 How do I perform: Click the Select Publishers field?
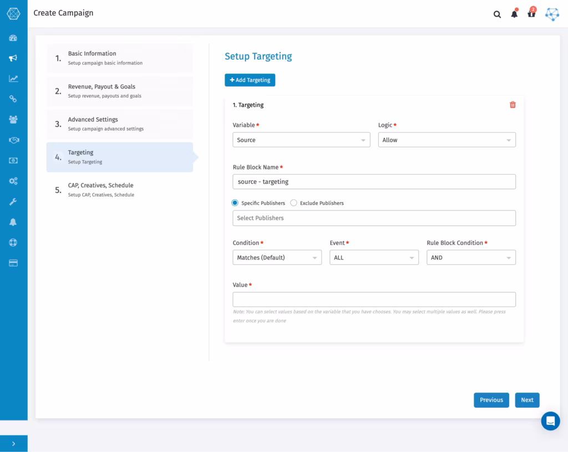(x=374, y=218)
